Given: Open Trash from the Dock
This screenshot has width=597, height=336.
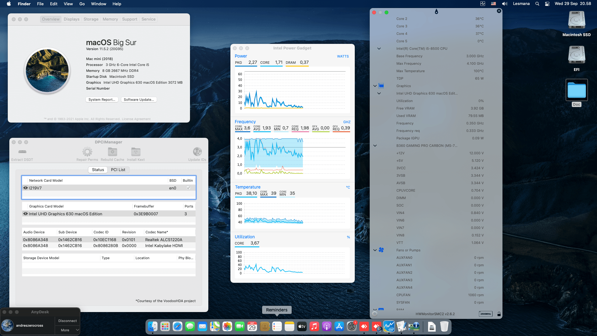Looking at the screenshot, I should pos(444,326).
